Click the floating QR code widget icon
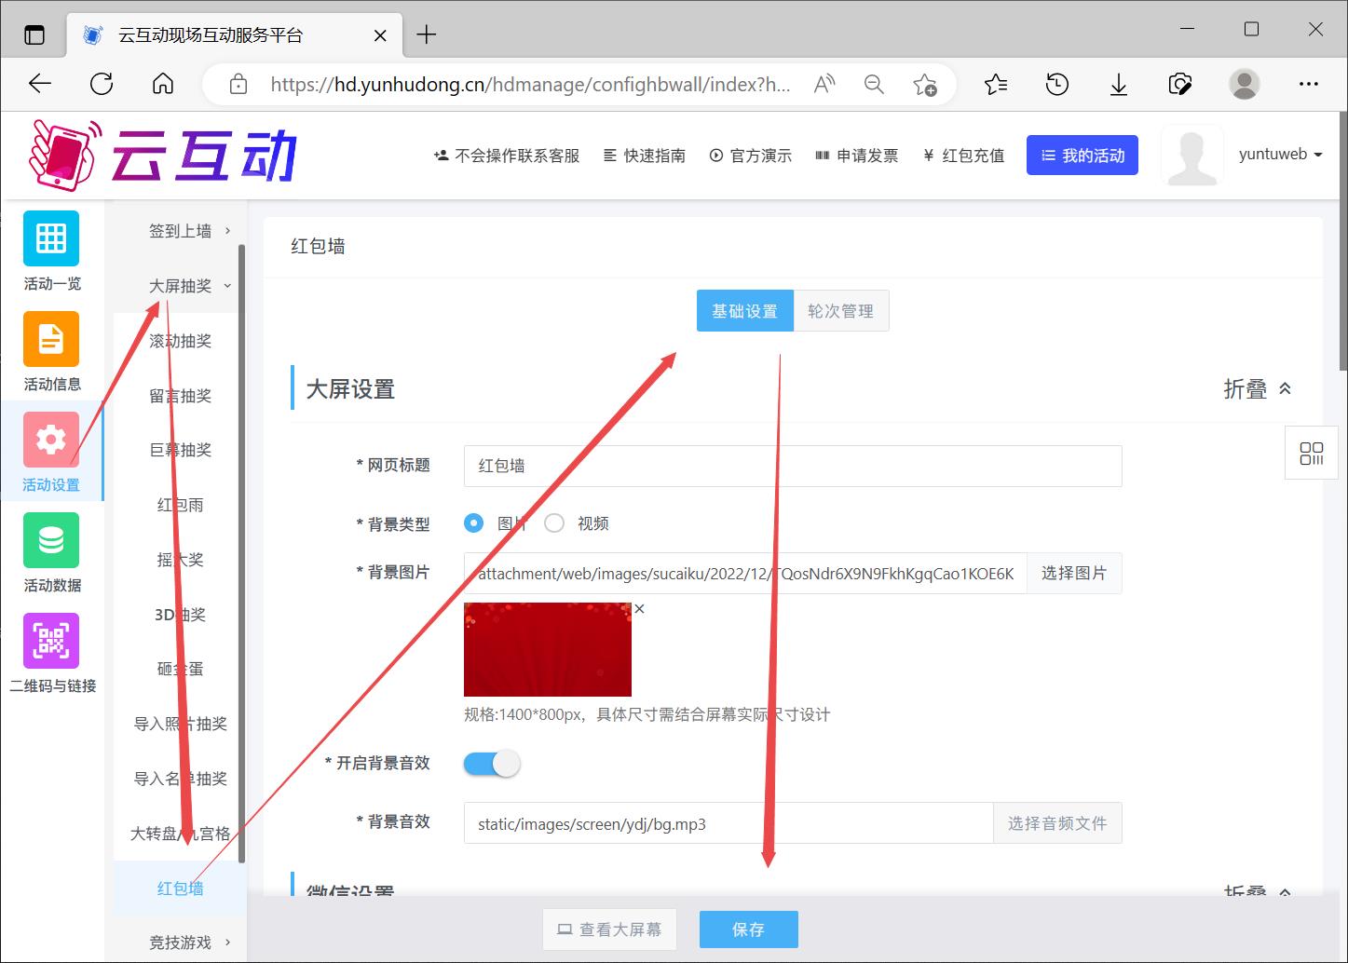The width and height of the screenshot is (1348, 963). pyautogui.click(x=1312, y=453)
